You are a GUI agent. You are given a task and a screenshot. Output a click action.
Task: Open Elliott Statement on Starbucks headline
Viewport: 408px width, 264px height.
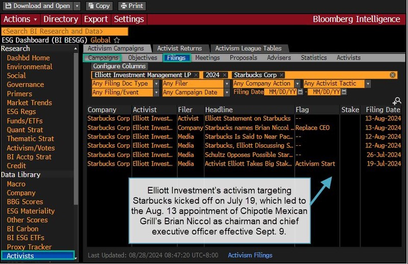click(x=247, y=118)
